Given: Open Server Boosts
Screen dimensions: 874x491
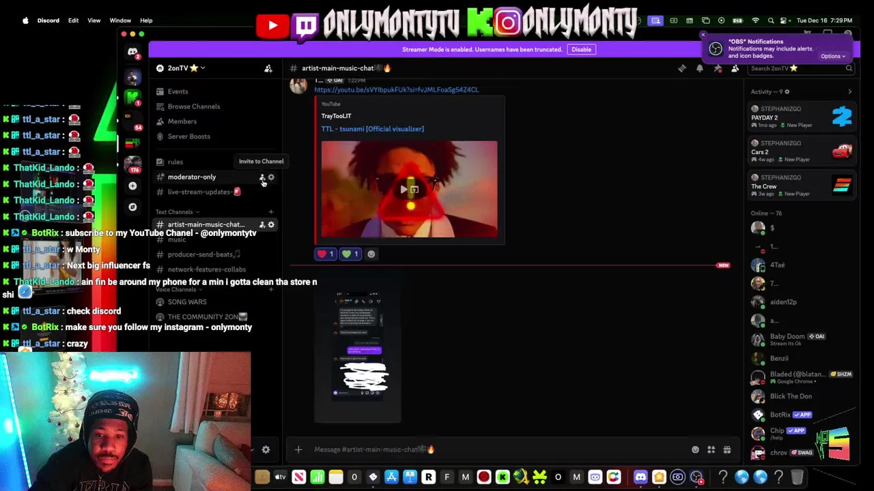Looking at the screenshot, I should click(x=189, y=136).
